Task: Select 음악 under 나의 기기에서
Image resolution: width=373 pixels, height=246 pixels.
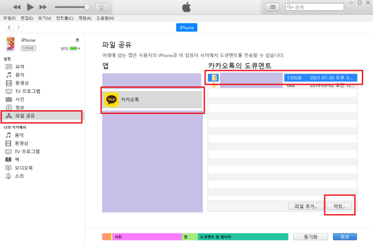Action: coord(19,135)
